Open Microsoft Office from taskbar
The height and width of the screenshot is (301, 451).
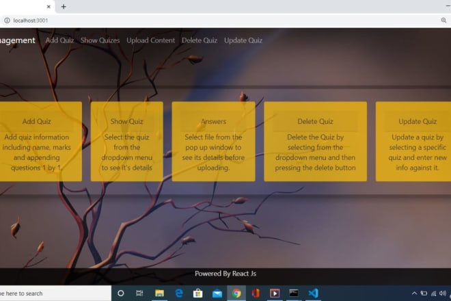[256, 293]
